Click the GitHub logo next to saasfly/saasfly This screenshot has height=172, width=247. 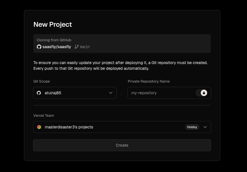click(x=39, y=47)
